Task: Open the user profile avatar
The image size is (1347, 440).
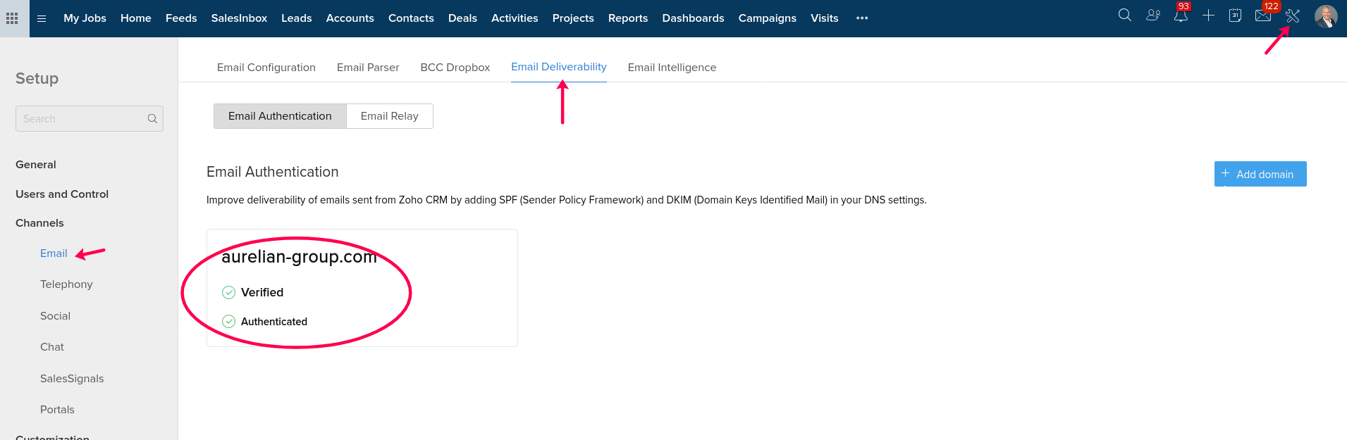Action: click(x=1326, y=17)
